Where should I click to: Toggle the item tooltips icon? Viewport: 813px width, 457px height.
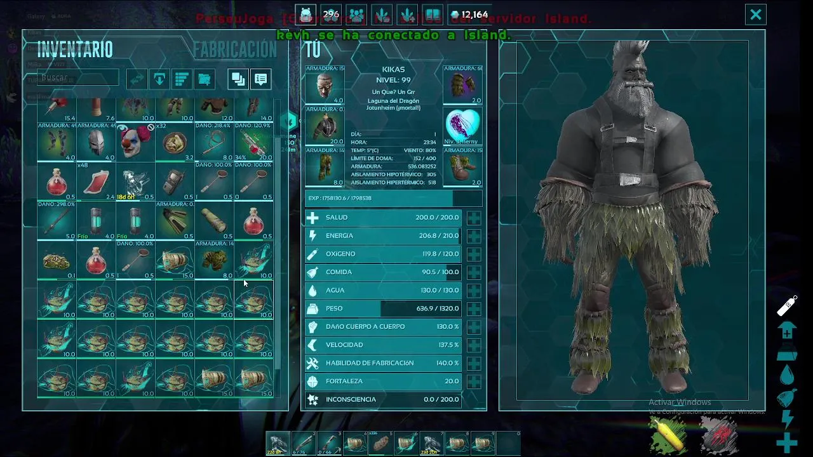click(x=260, y=79)
